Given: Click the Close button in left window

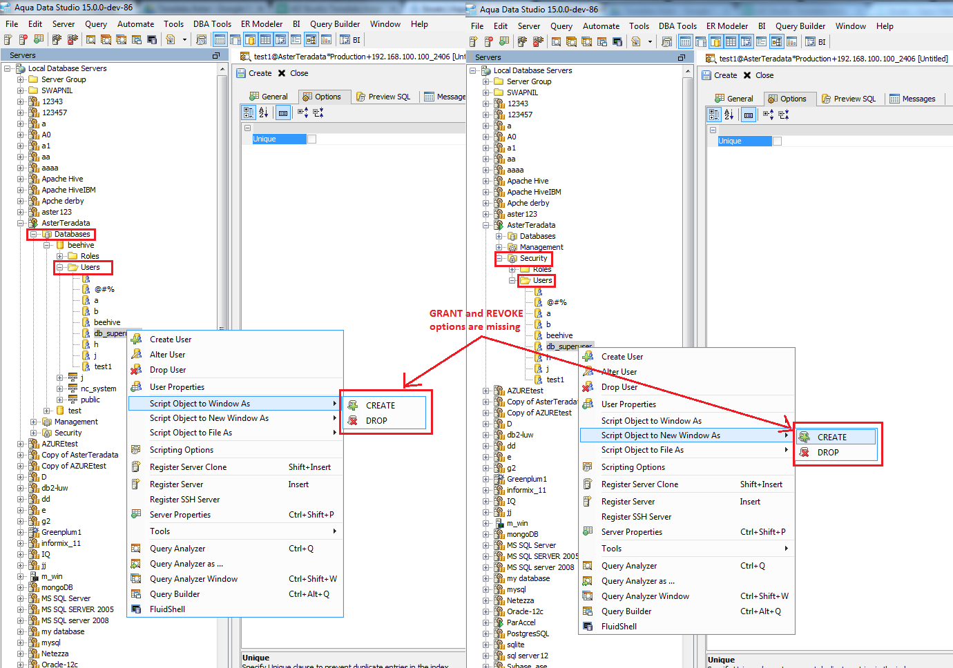Looking at the screenshot, I should coord(293,73).
